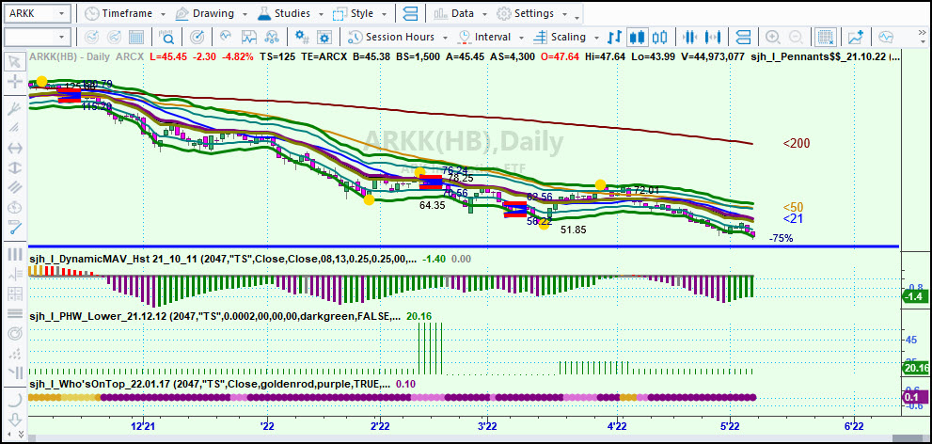
Task: Expand the Timeframe dropdown arrow
Action: (x=163, y=14)
